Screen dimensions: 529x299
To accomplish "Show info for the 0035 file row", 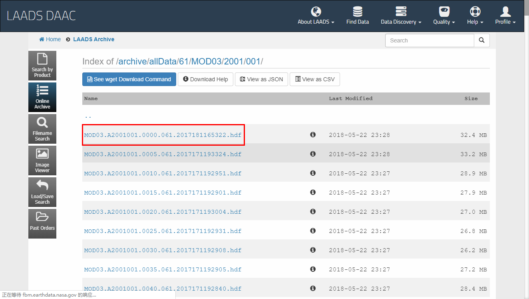I will click(313, 269).
